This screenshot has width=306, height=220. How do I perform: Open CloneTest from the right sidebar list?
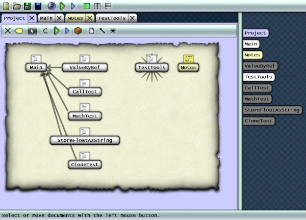259,121
